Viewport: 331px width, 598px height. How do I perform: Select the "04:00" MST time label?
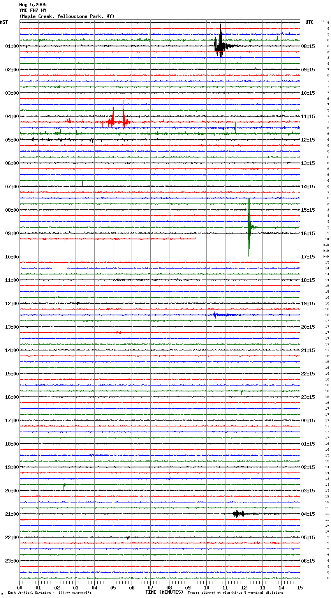(12, 117)
